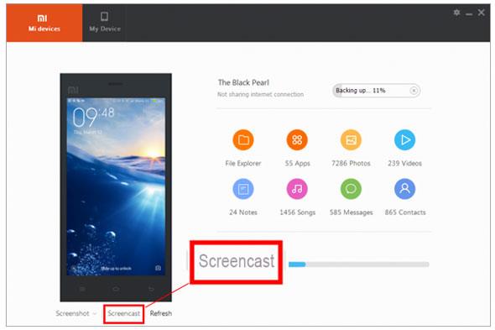Expand the Screenshot dropdown arrow

95,314
